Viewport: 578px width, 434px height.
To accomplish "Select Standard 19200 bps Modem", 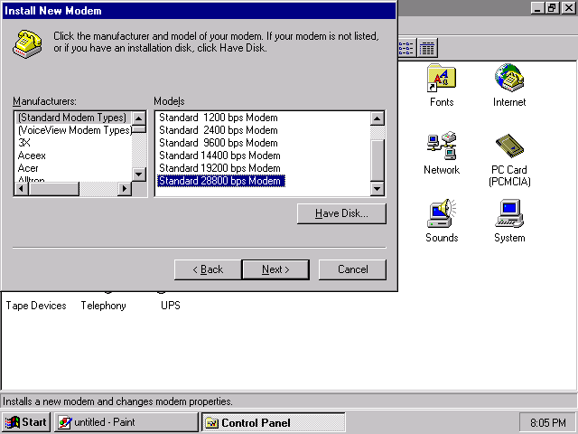I will click(219, 168).
